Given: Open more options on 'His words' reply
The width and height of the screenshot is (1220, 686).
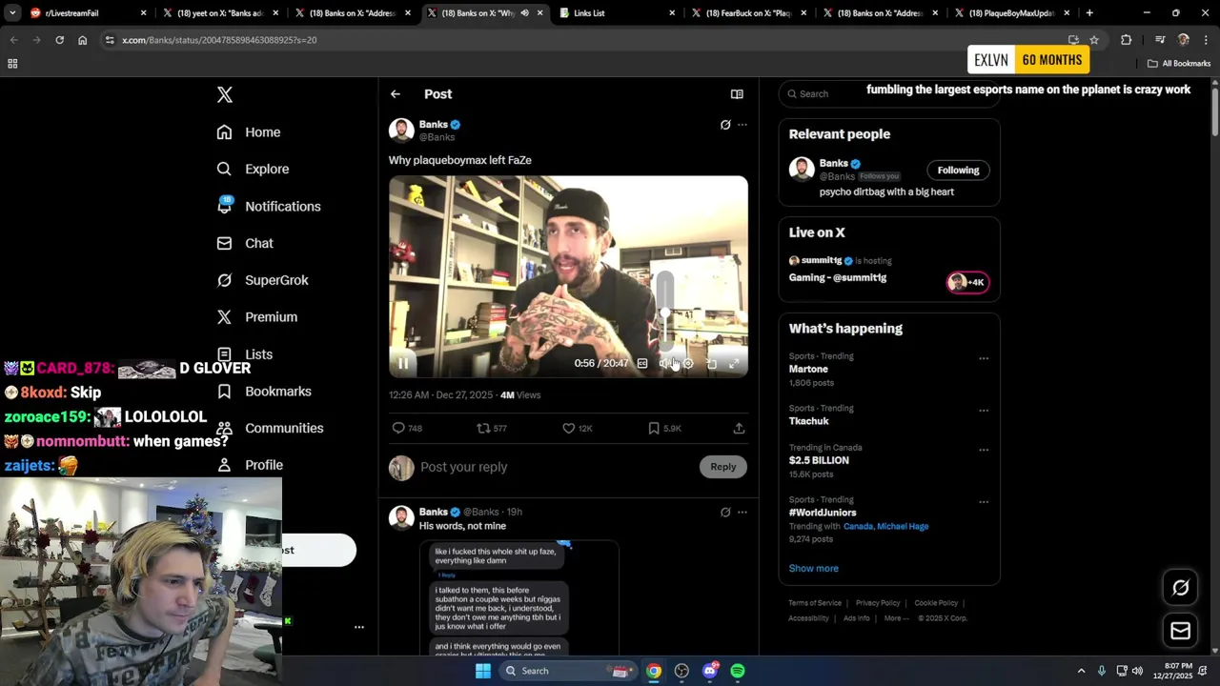Looking at the screenshot, I should coord(742,513).
